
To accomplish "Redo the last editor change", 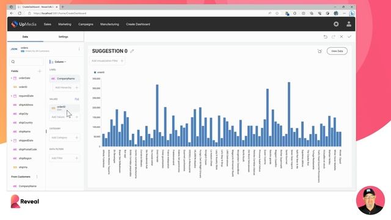I will click(334, 37).
